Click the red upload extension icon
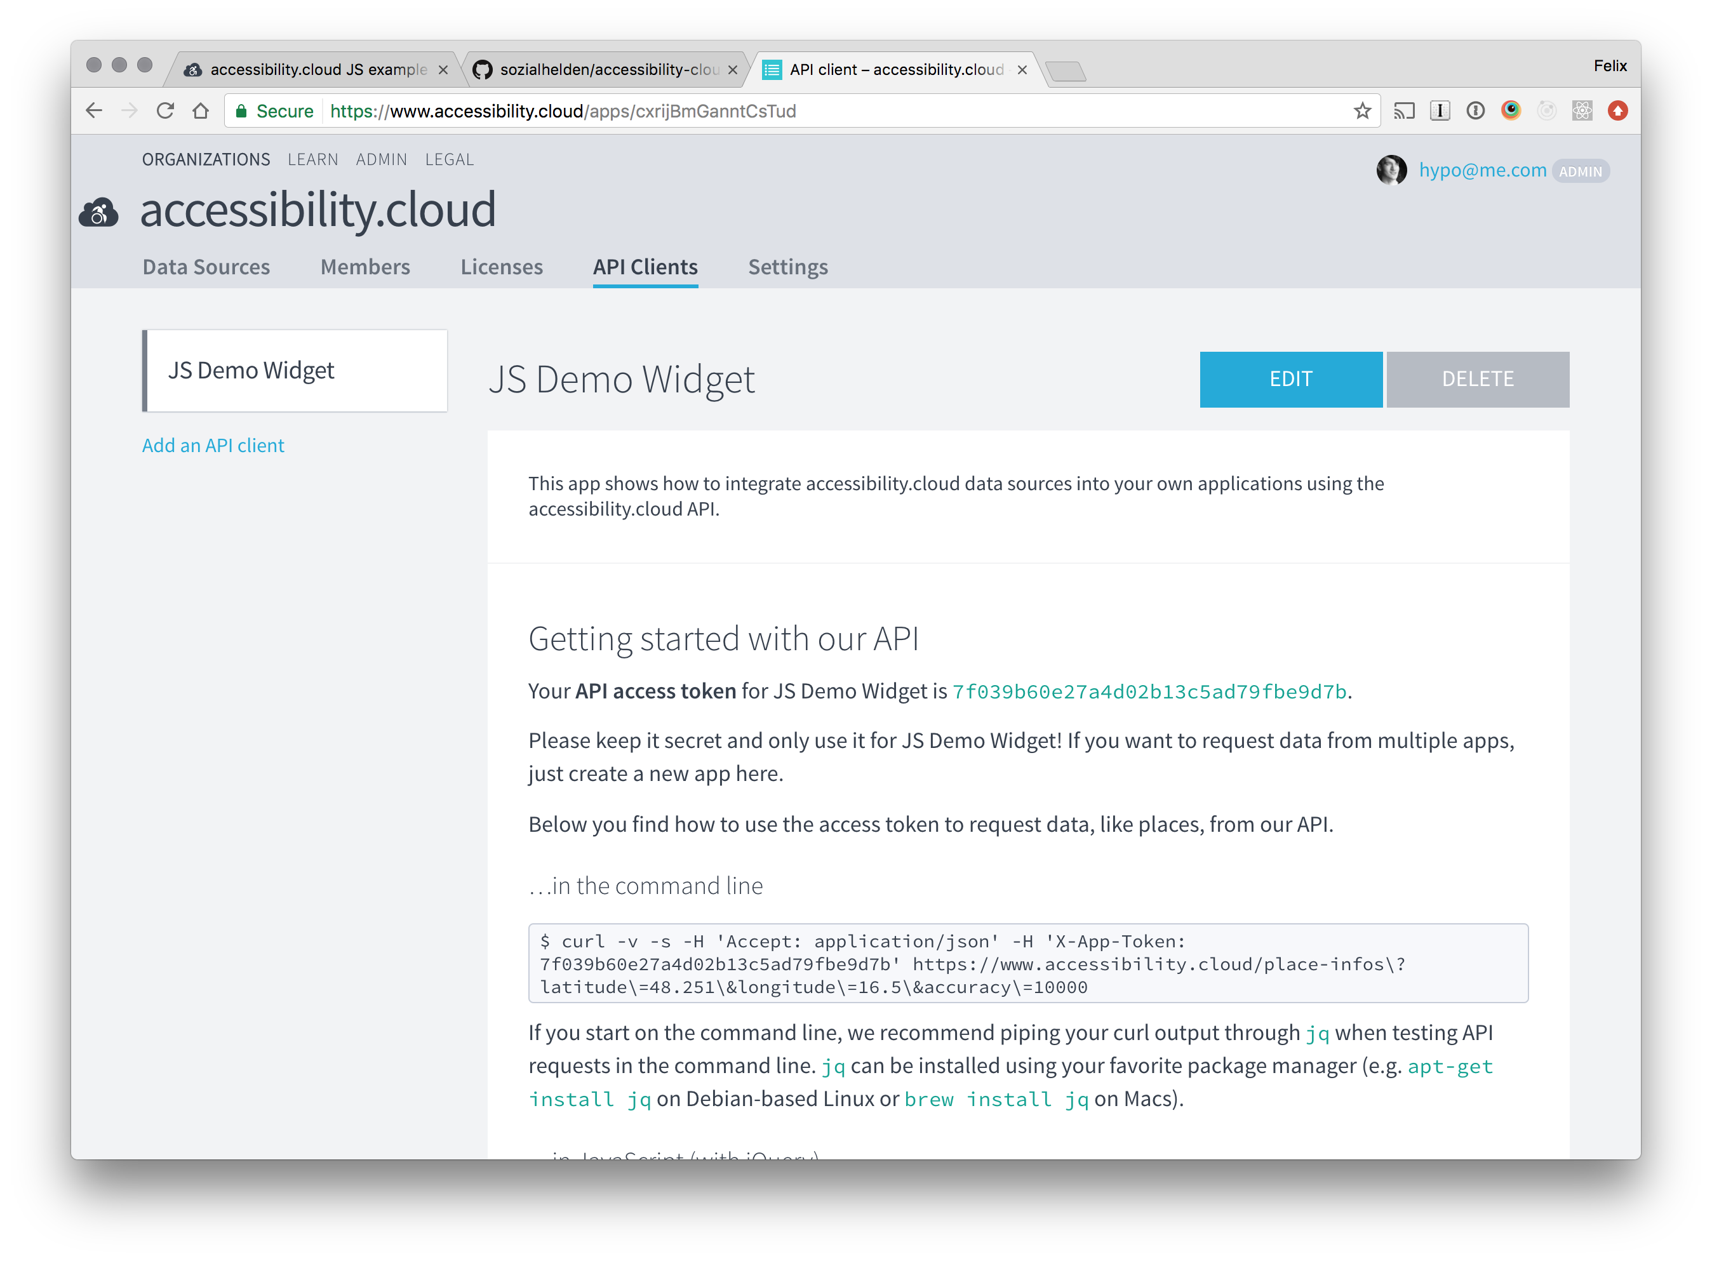Viewport: 1712px width, 1261px height. tap(1617, 110)
